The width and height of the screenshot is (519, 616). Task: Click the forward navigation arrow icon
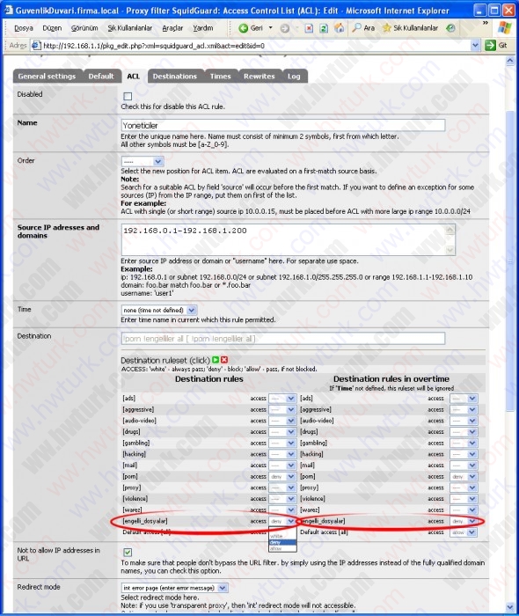click(x=285, y=28)
